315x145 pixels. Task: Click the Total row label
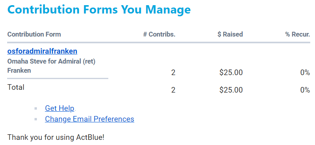(x=16, y=87)
